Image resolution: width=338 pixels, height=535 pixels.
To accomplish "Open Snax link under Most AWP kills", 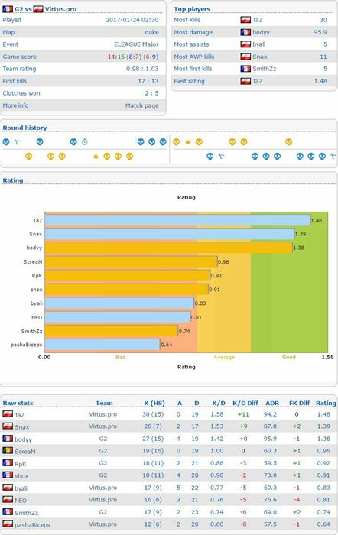I will 260,57.
